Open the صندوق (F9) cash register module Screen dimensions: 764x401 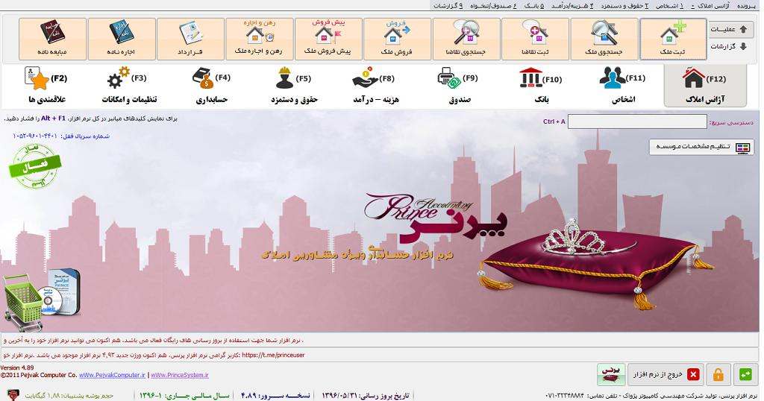click(459, 86)
